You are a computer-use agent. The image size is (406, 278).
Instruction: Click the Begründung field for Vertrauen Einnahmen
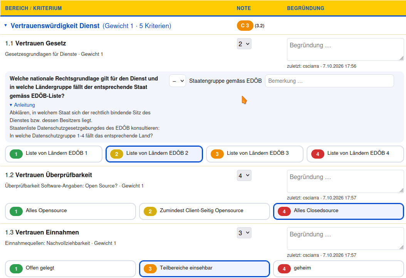click(x=345, y=239)
